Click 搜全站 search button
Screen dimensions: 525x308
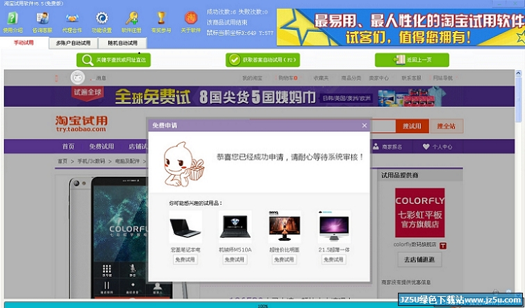tap(447, 126)
